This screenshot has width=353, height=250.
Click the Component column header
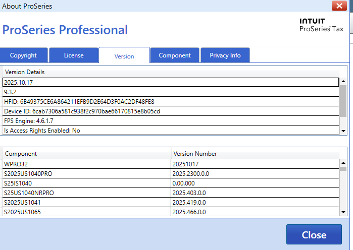pyautogui.click(x=87, y=154)
